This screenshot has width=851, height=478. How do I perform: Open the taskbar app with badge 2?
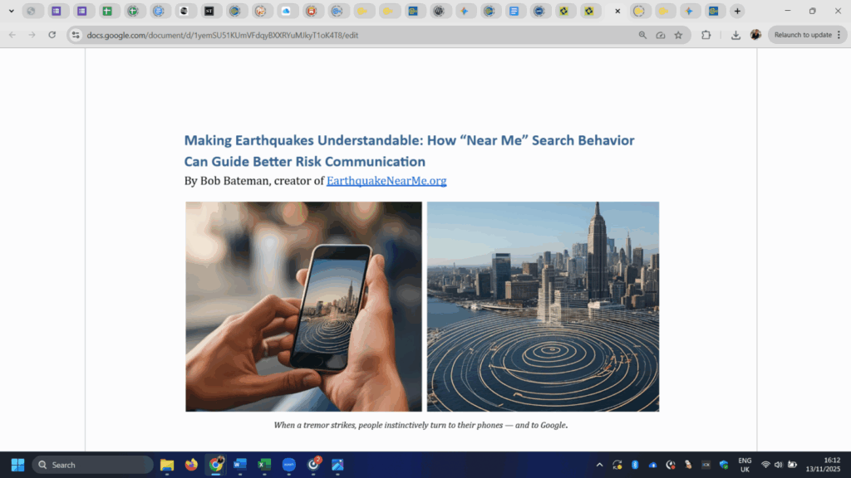[313, 465]
